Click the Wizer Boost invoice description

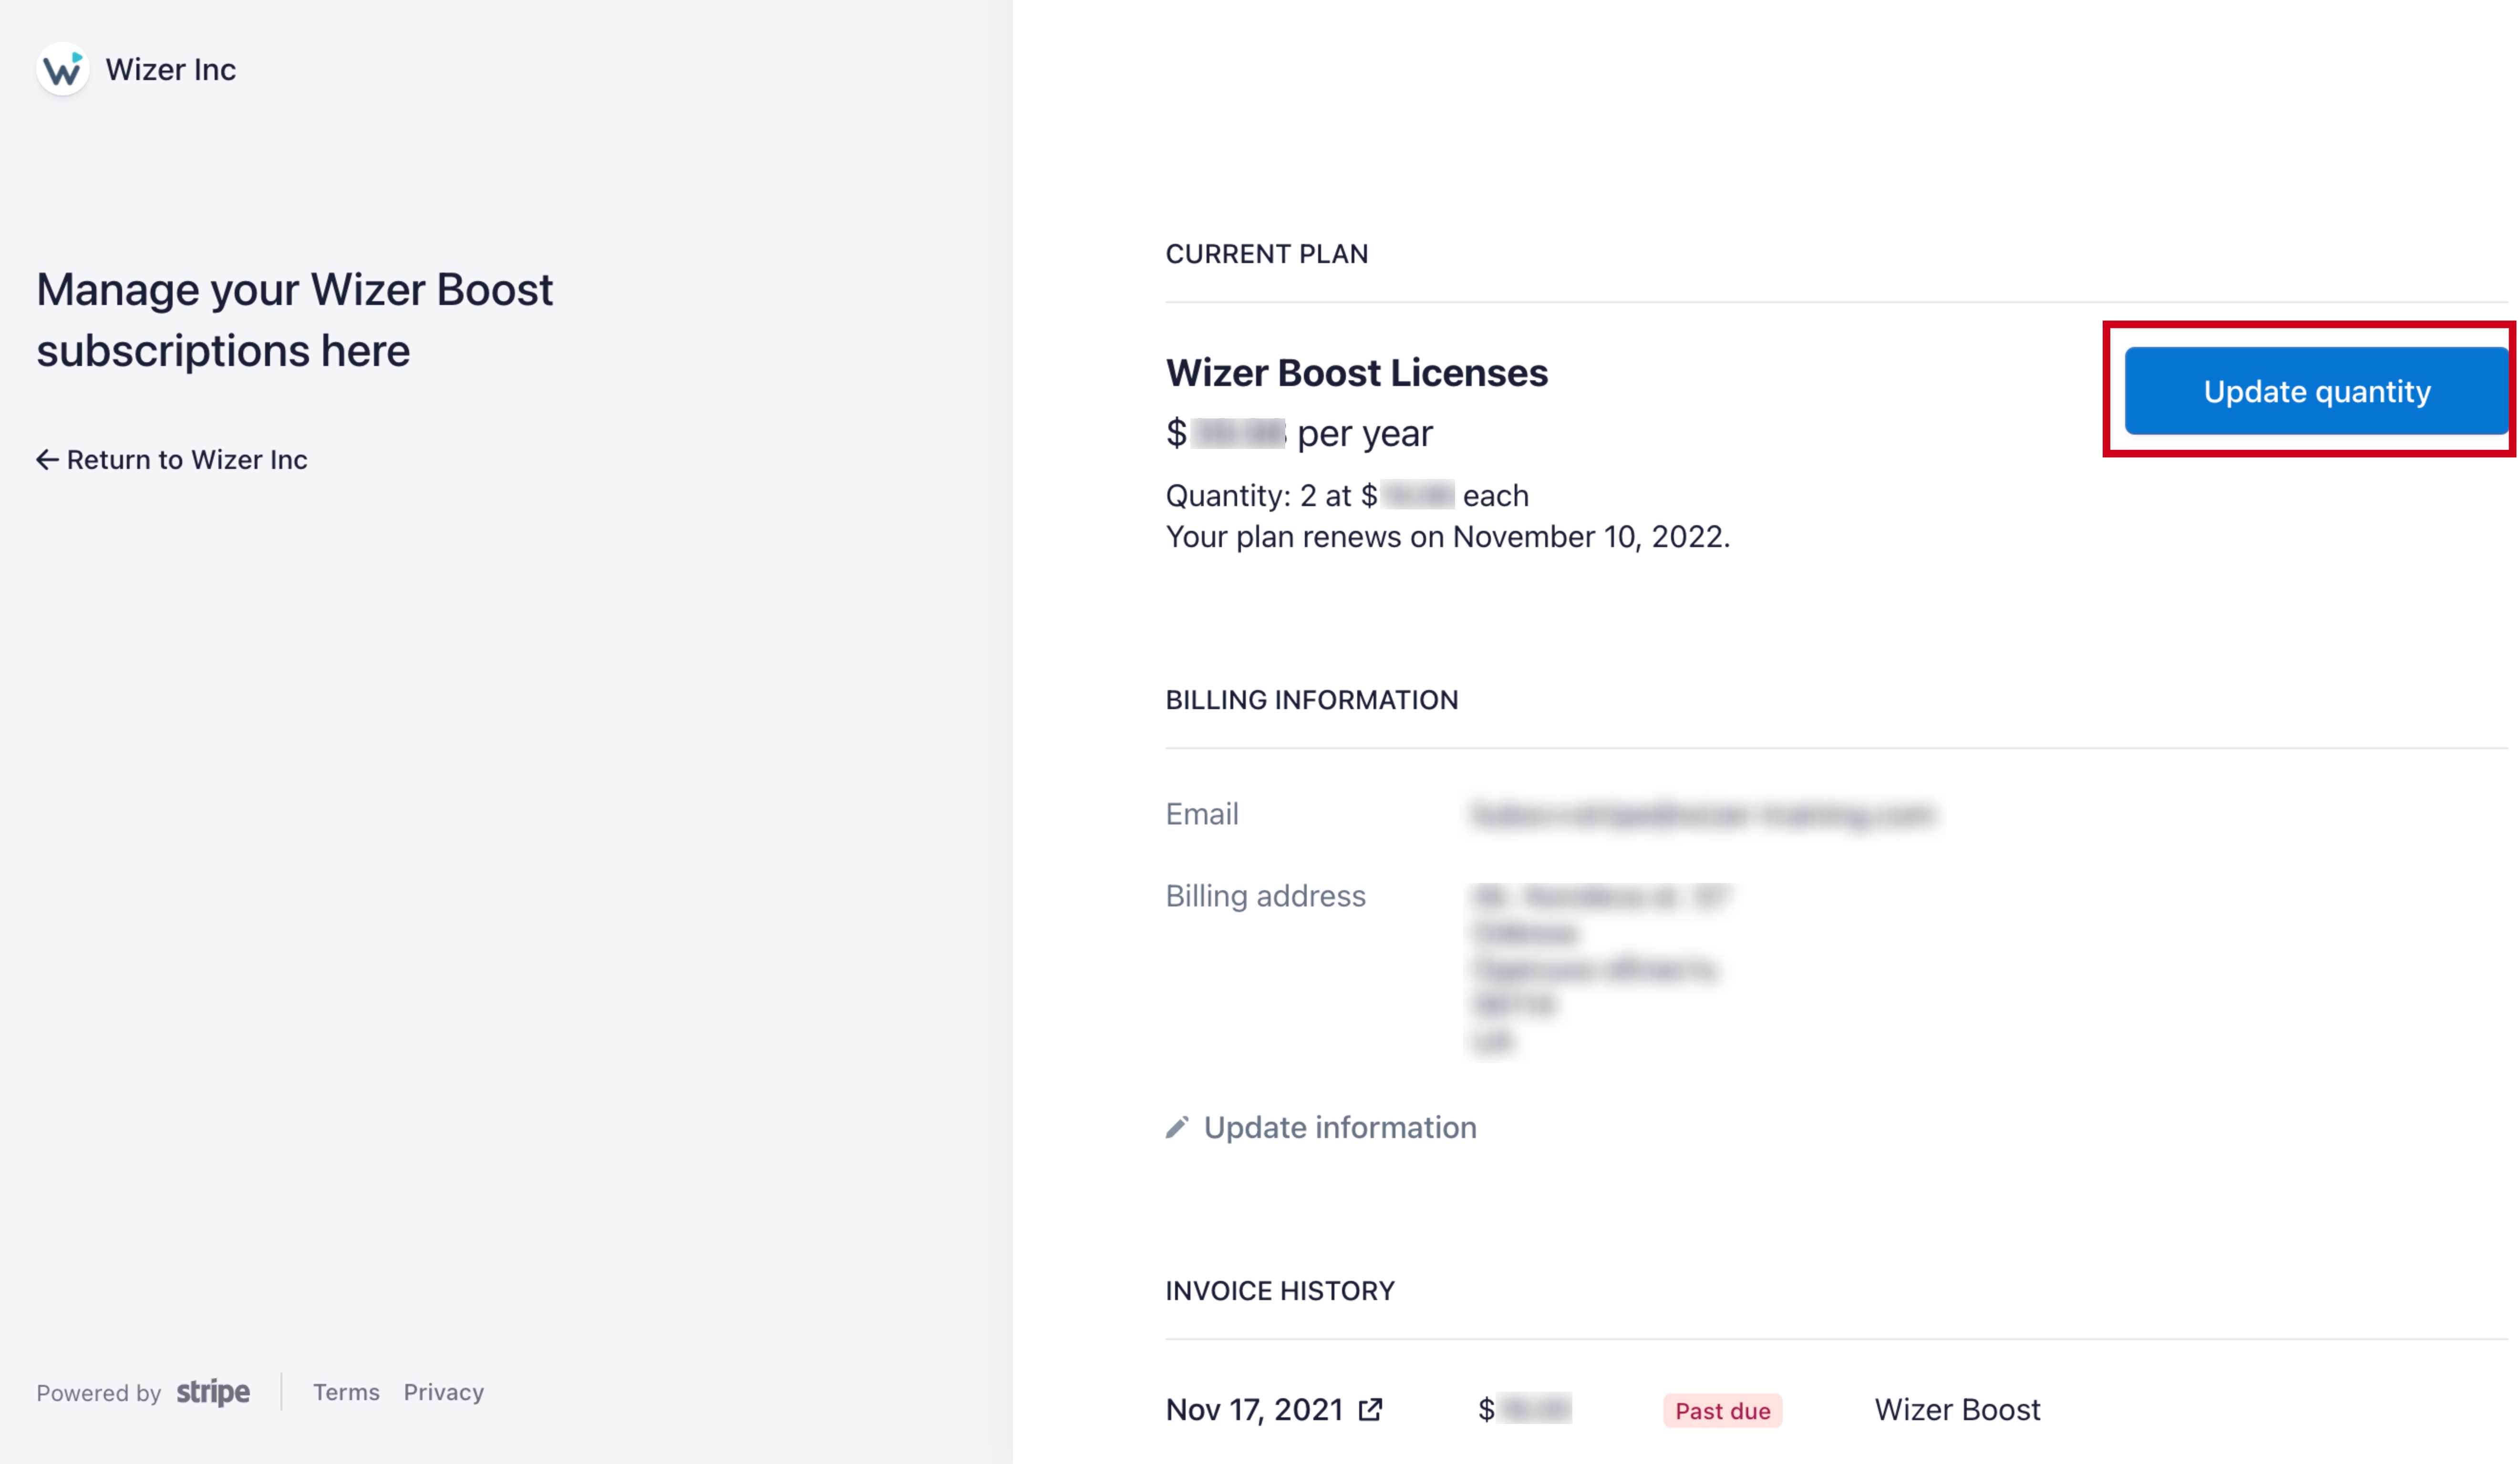1957,1410
